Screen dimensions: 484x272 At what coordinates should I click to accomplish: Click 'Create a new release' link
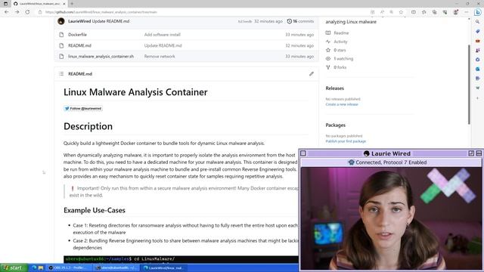pos(342,104)
